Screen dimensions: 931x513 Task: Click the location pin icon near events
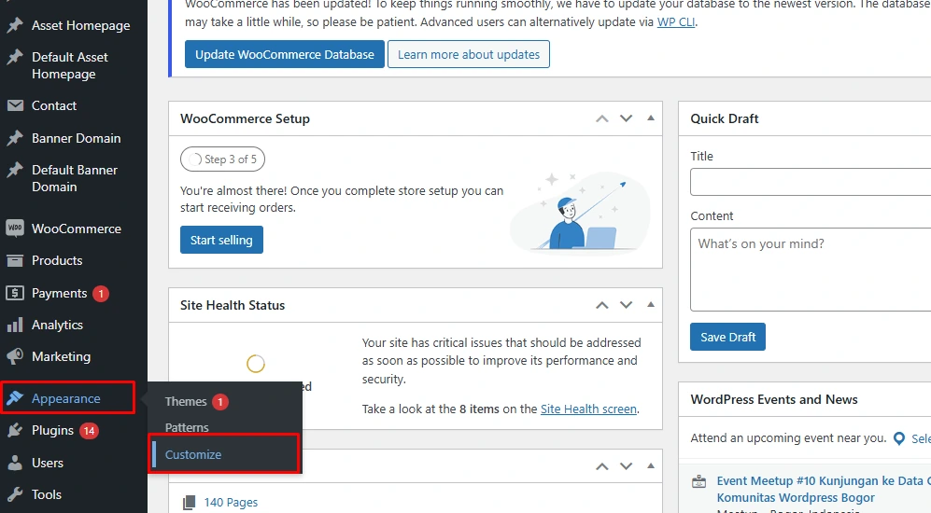(x=899, y=438)
